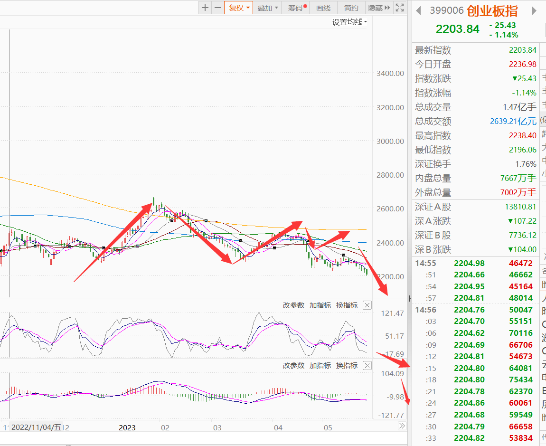Click the 3400.00 price axis label
The image size is (546, 446).
pos(390,74)
